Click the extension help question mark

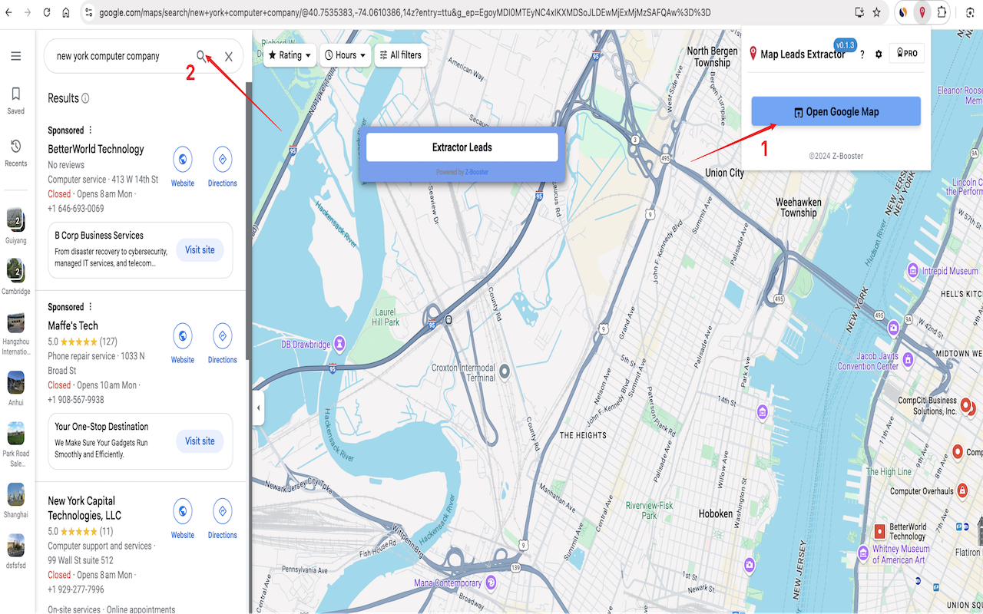[862, 54]
